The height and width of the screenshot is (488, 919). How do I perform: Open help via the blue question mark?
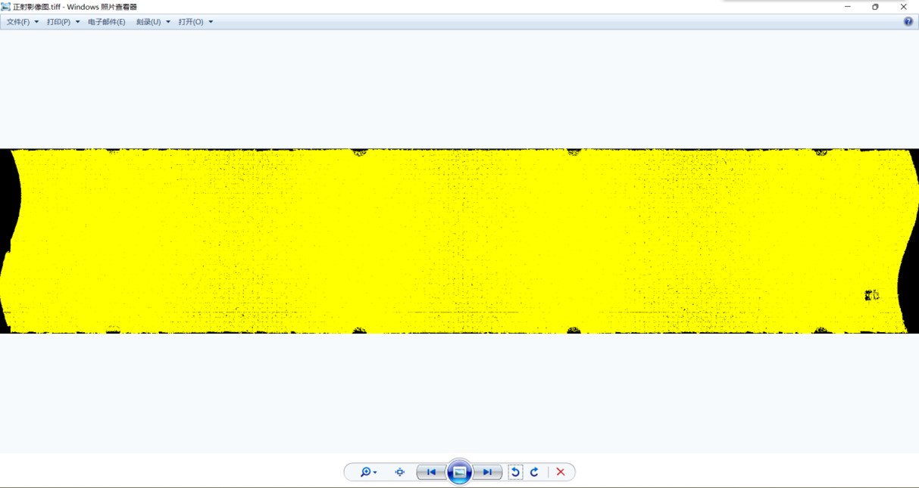(908, 22)
